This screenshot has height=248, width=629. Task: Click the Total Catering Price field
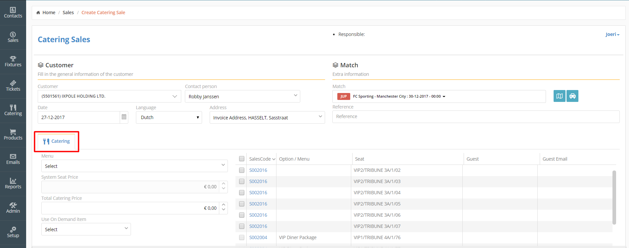(130, 208)
